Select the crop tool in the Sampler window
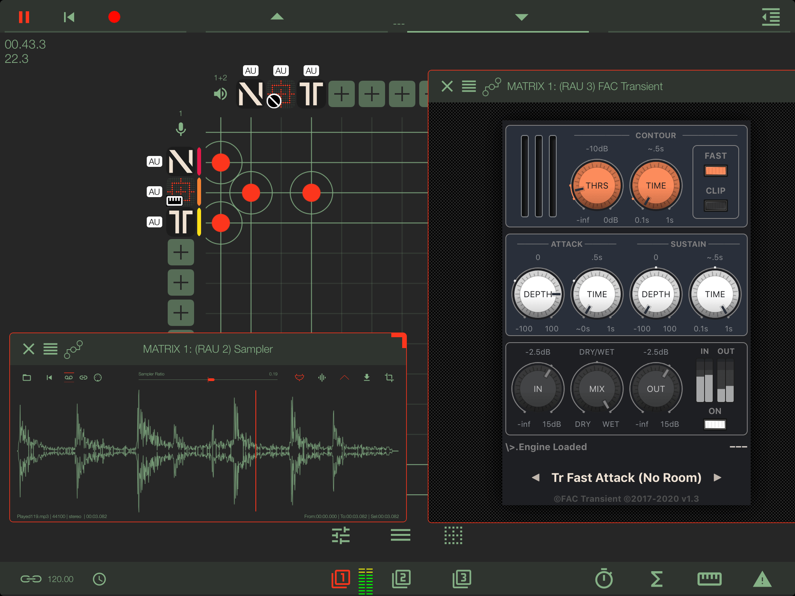The width and height of the screenshot is (795, 596). point(389,377)
